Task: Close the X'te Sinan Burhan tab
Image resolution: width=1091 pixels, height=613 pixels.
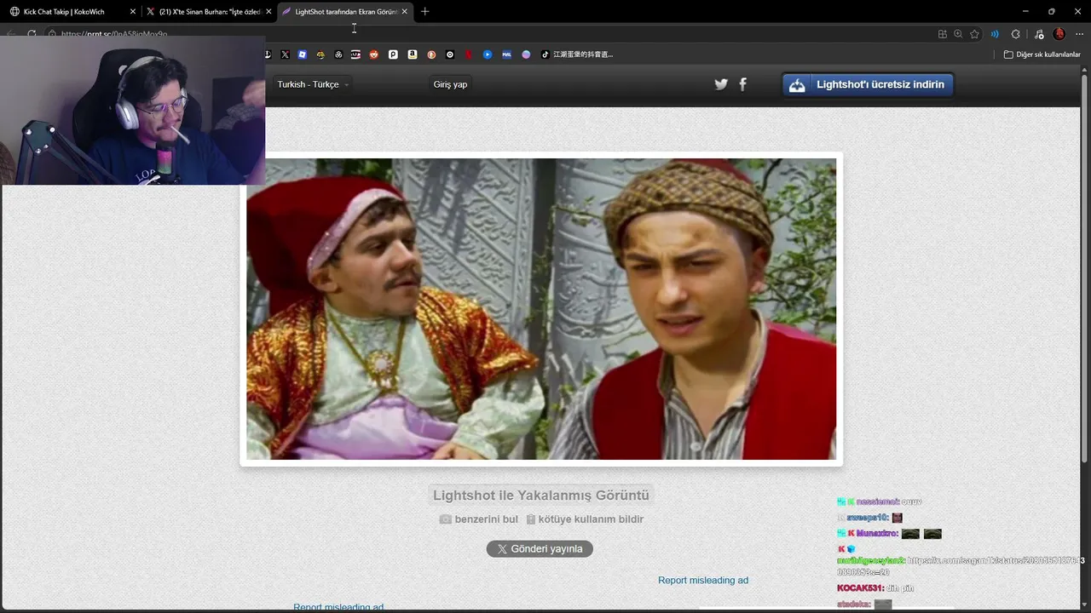Action: (268, 12)
